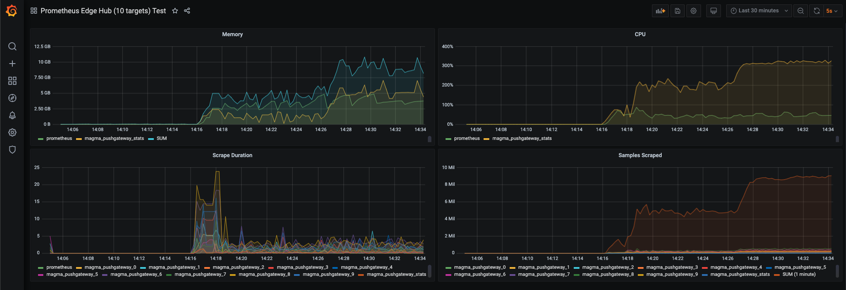
Task: Open the Alerting bell icon
Action: [x=12, y=115]
